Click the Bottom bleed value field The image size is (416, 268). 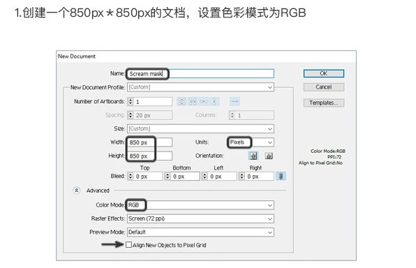tap(185, 176)
